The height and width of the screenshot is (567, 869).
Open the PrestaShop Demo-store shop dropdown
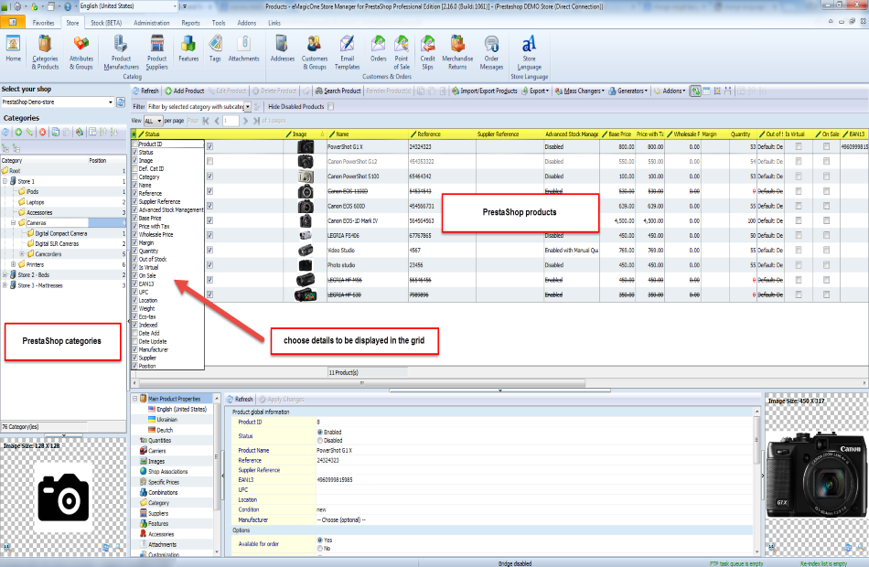click(x=111, y=102)
